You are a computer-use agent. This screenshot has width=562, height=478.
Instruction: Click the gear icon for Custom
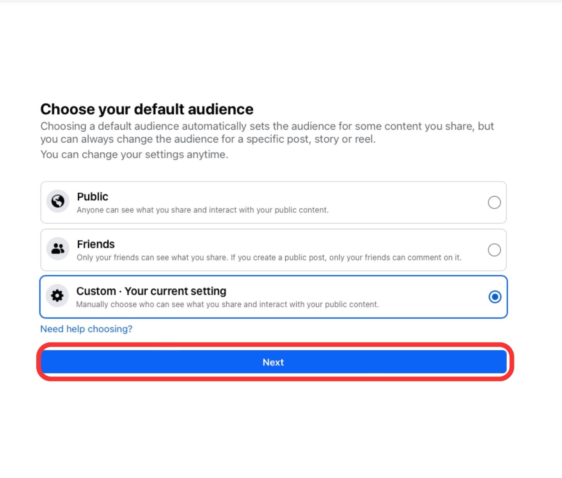[57, 296]
